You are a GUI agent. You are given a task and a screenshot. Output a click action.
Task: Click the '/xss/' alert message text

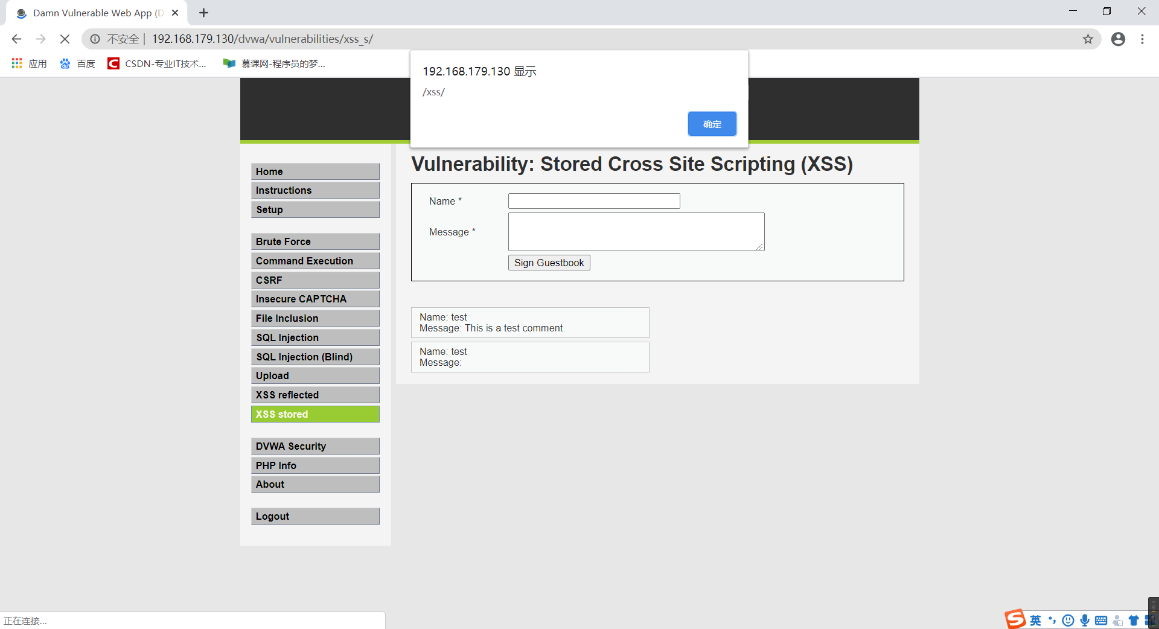click(433, 92)
